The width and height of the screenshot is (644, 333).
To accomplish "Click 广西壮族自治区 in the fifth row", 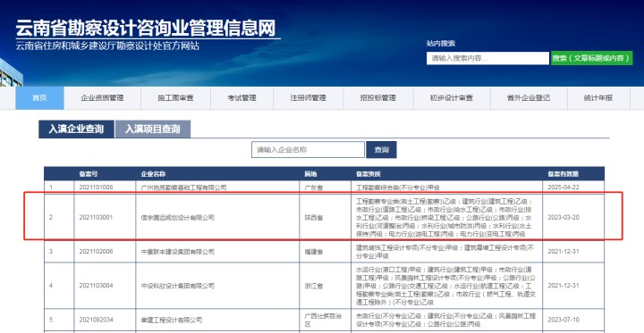I will point(323,320).
